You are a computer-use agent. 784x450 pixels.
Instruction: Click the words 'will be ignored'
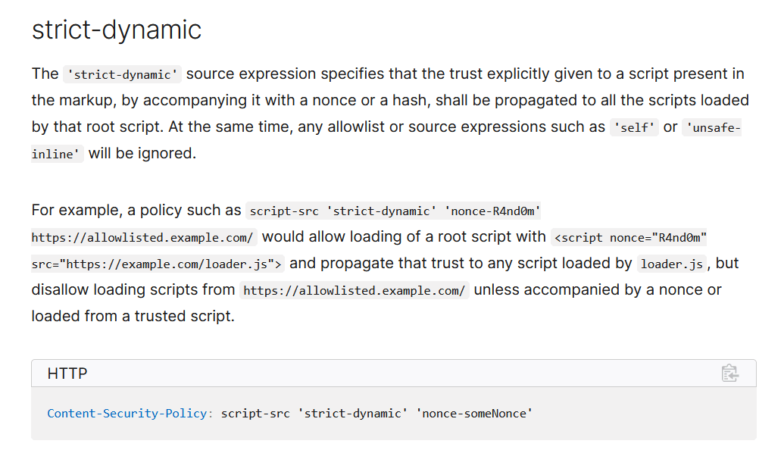[142, 153]
